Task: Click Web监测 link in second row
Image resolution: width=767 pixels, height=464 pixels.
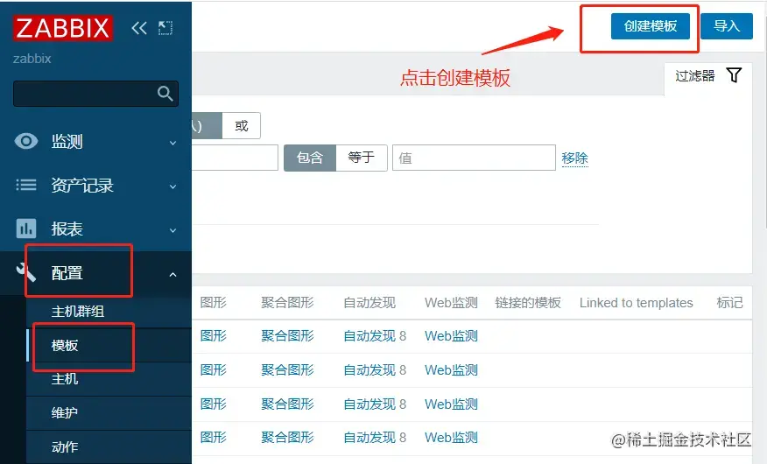Action: pos(451,370)
